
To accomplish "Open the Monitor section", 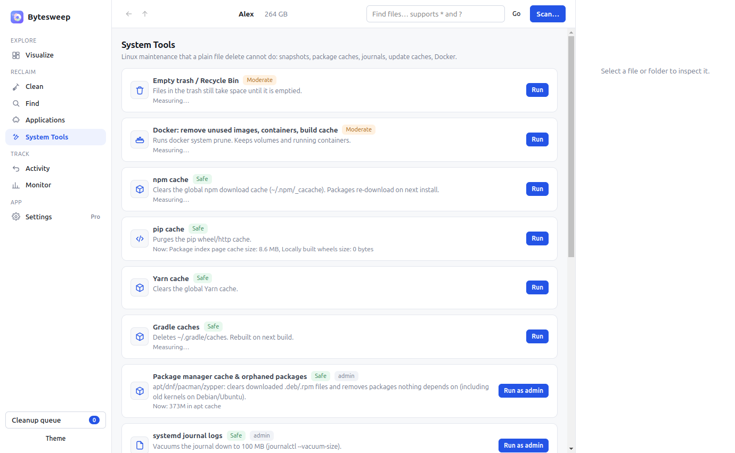I will click(x=55, y=185).
